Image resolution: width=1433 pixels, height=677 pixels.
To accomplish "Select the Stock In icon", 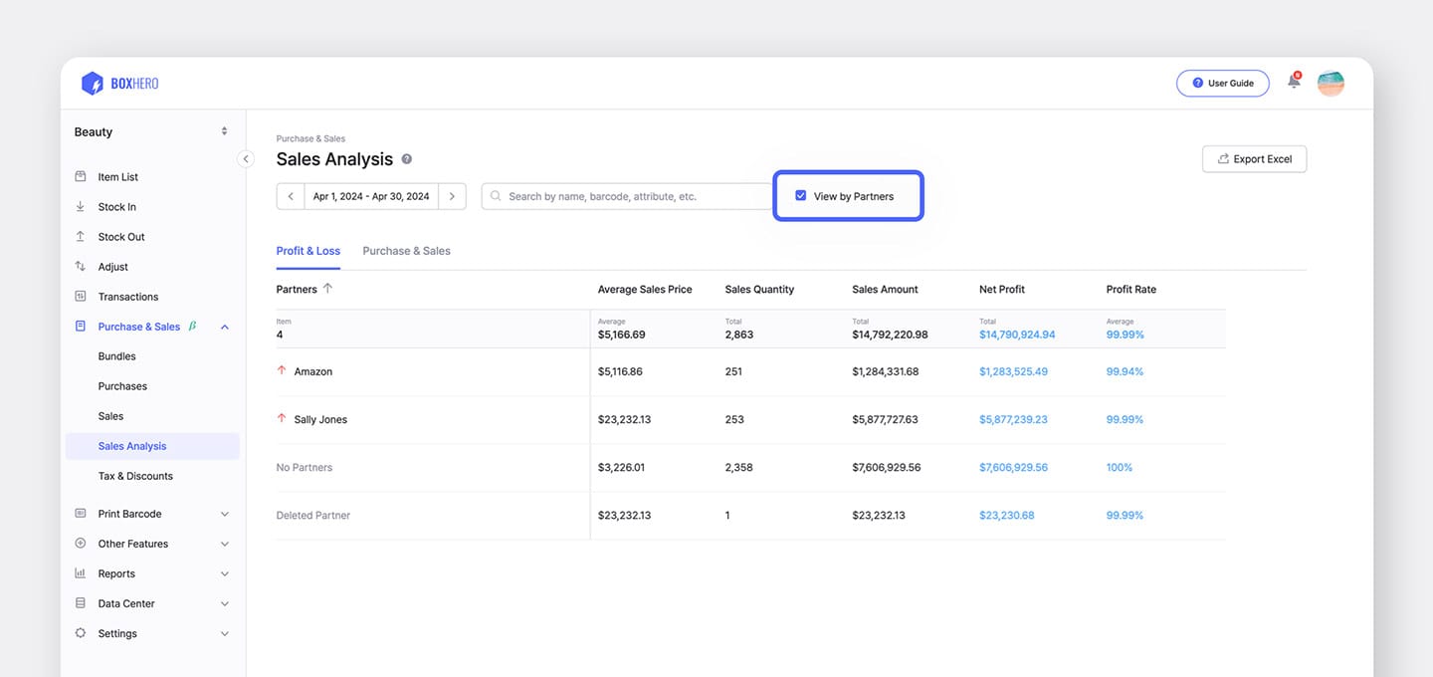I will (80, 206).
